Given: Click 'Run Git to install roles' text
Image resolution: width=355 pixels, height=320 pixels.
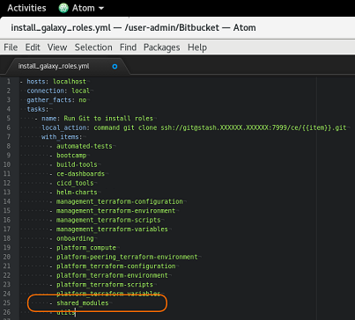Looking at the screenshot, I should coord(108,119).
